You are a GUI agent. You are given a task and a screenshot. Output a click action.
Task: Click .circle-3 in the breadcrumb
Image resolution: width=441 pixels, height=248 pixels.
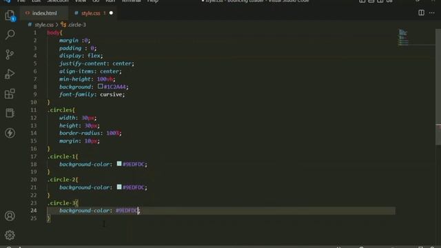(76, 25)
